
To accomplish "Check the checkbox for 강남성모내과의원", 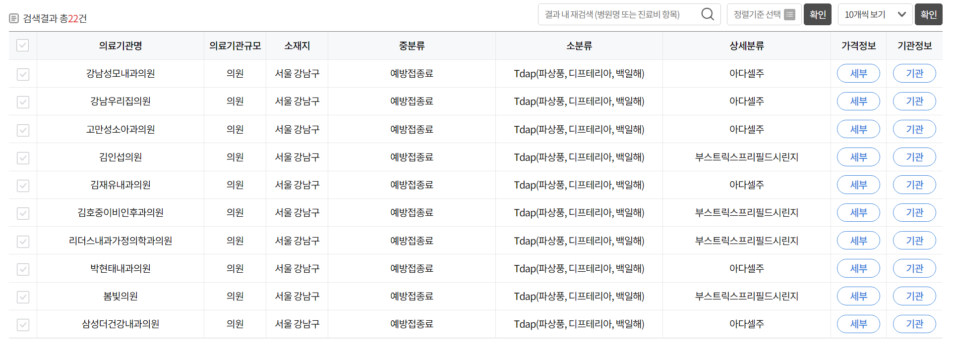I will (x=23, y=73).
